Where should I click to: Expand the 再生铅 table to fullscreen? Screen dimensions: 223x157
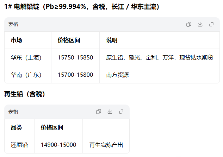121,112
